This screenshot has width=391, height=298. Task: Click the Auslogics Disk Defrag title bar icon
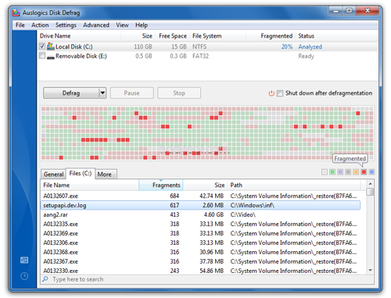(x=16, y=13)
